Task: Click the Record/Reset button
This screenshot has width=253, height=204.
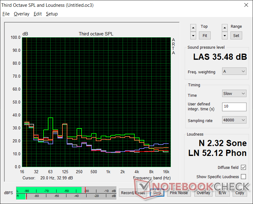Action: [x=133, y=193]
